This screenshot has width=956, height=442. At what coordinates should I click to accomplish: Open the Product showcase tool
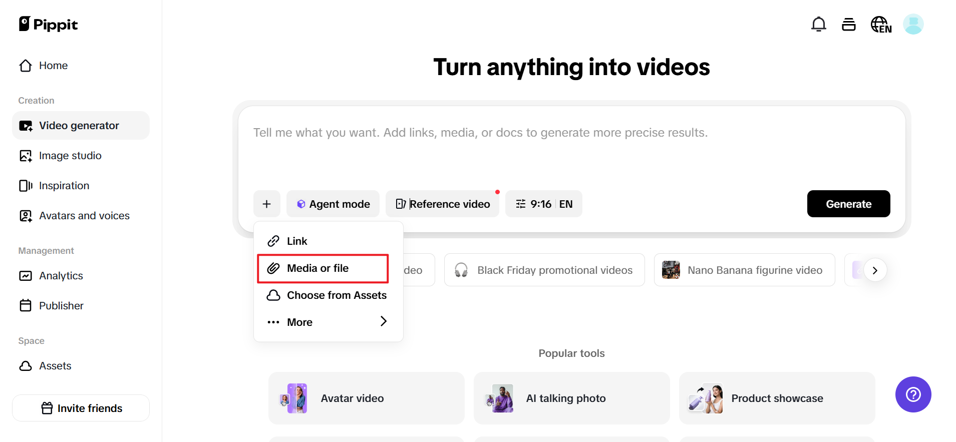[x=777, y=398]
